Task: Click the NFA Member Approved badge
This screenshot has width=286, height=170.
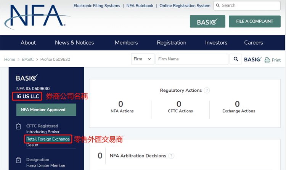Action: [x=46, y=110]
